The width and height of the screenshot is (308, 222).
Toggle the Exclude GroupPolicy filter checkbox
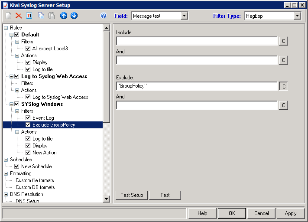(x=28, y=125)
